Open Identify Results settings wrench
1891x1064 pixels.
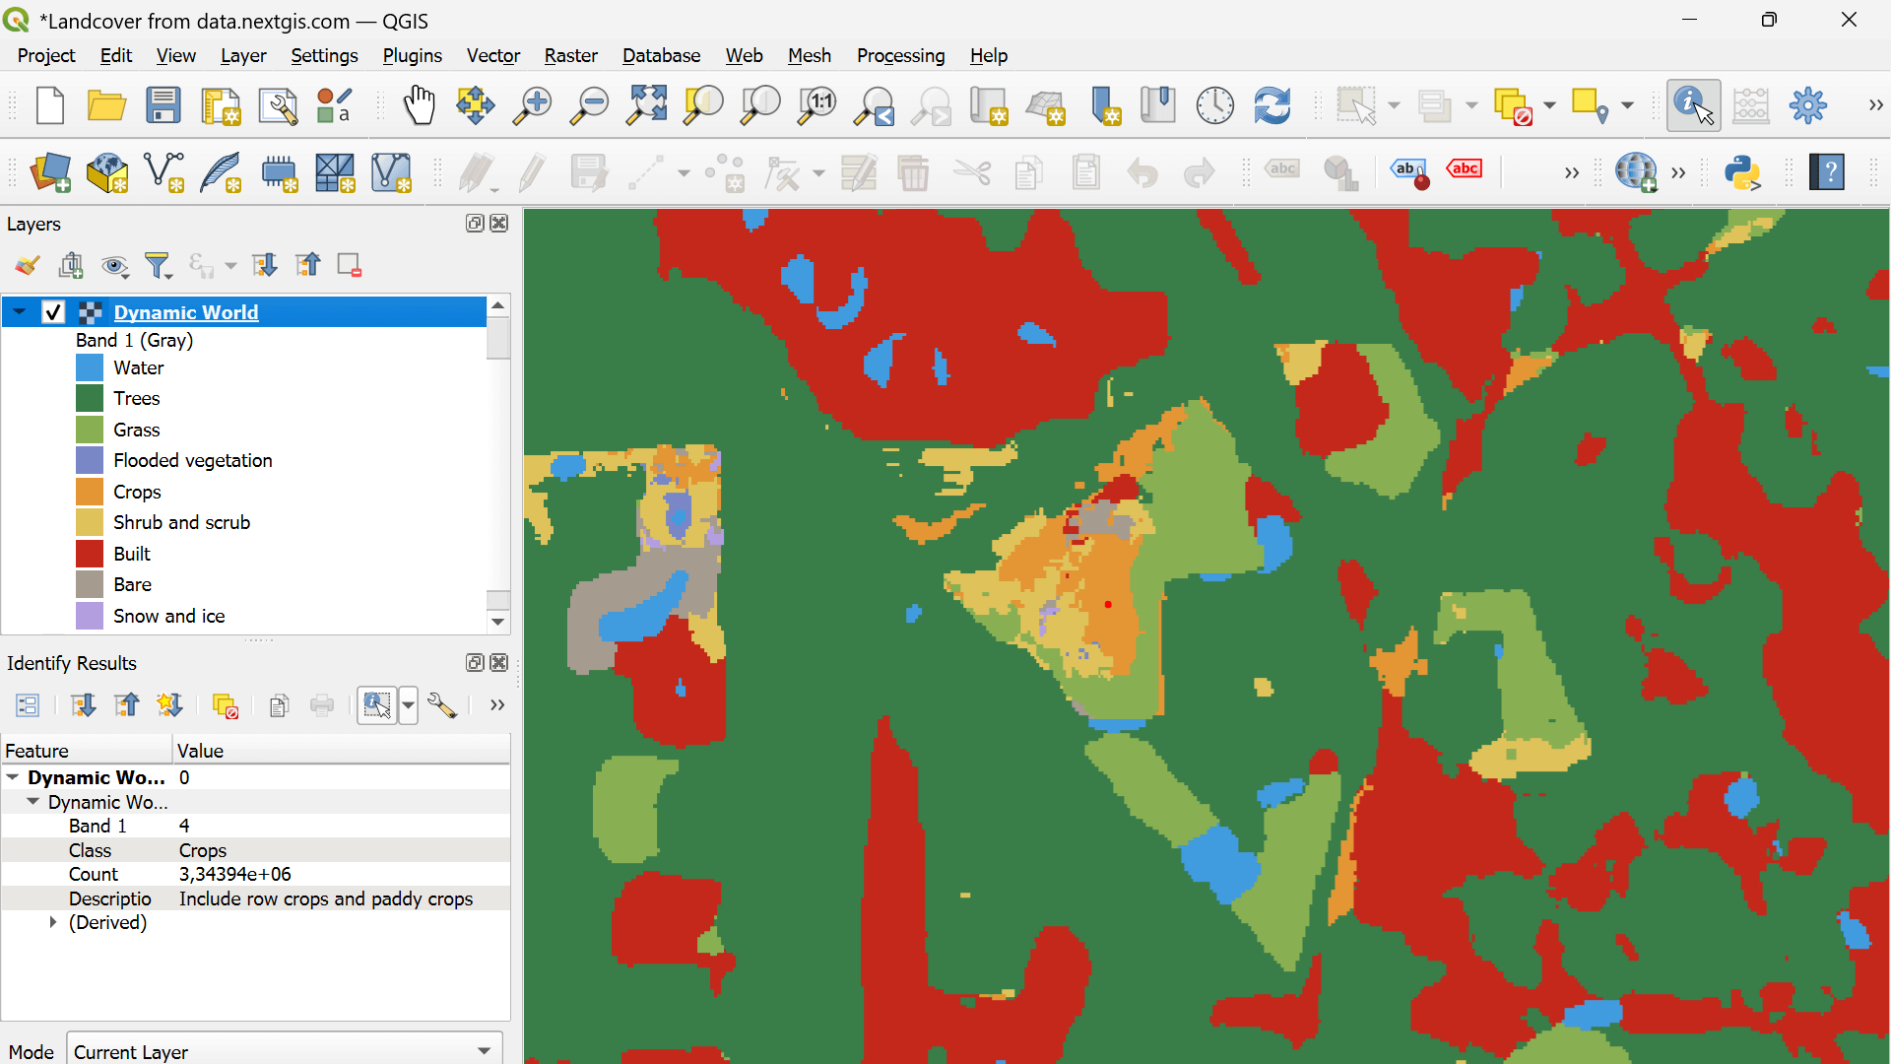click(x=442, y=705)
